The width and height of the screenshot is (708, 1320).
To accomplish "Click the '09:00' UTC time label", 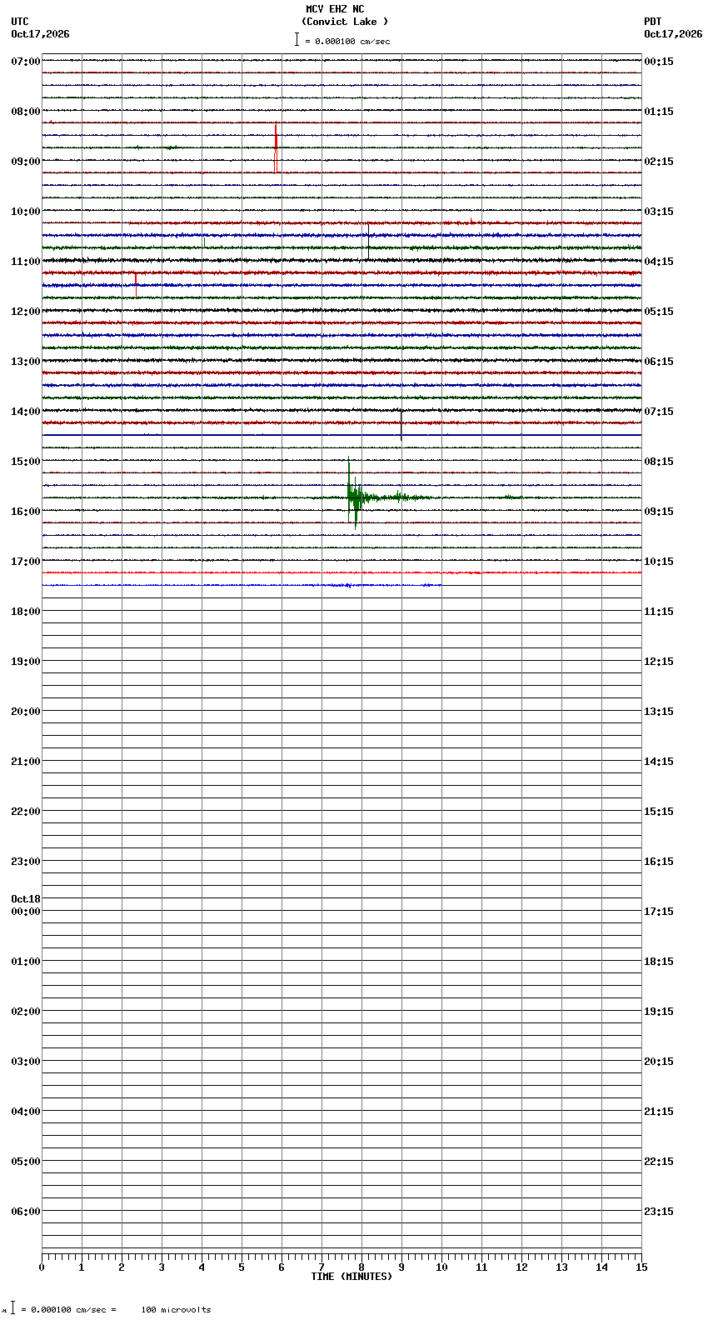I will [x=26, y=162].
